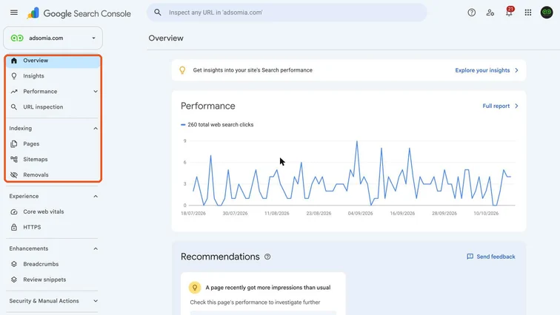This screenshot has width=560, height=315.
Task: Click the insights banner lightbulb icon
Action: [182, 70]
